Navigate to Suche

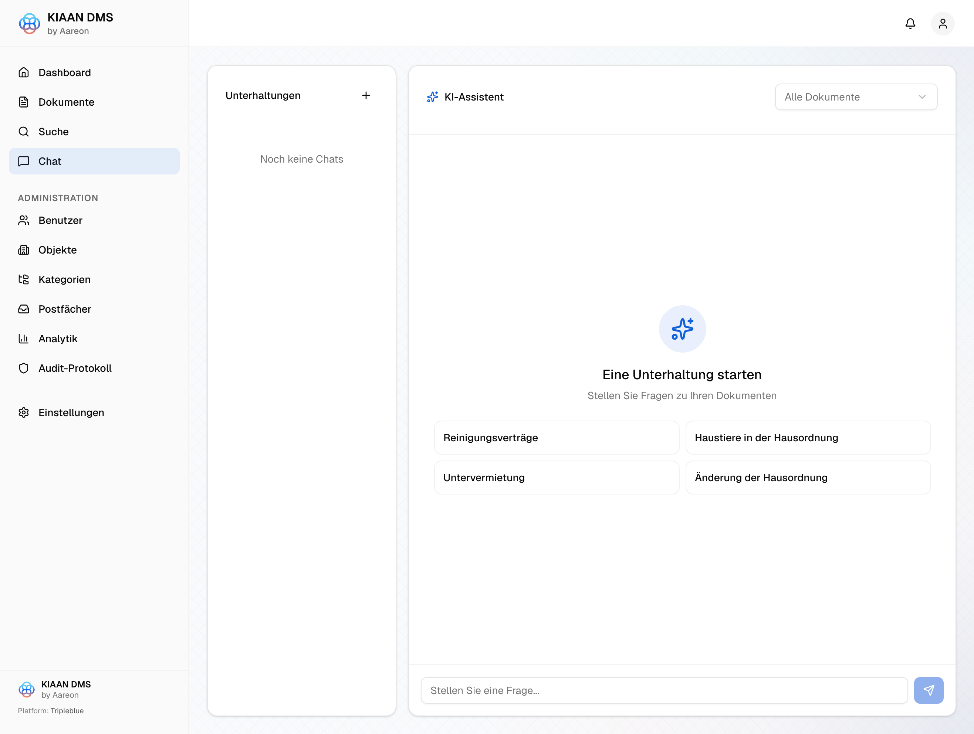tap(94, 131)
